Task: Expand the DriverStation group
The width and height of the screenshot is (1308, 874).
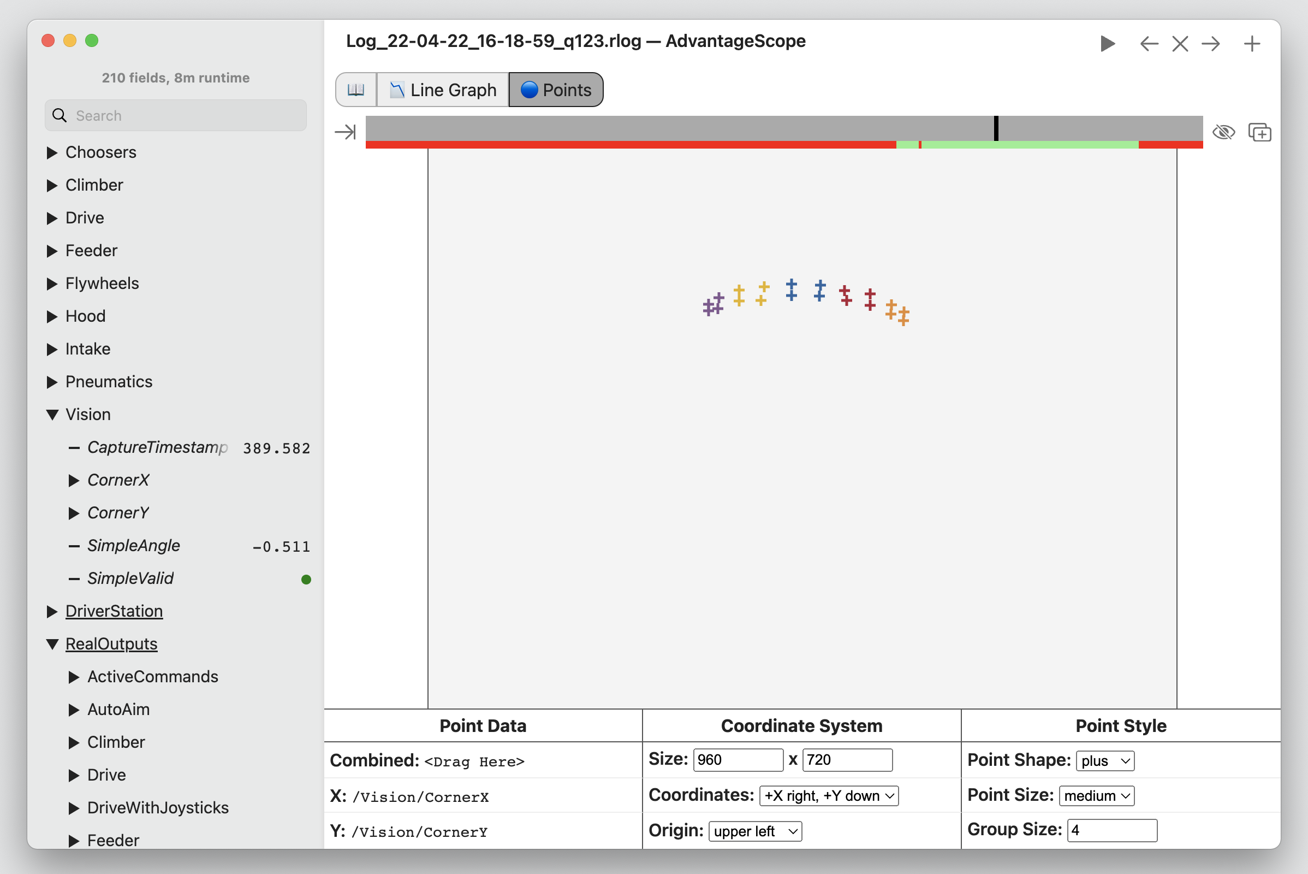Action: tap(52, 611)
